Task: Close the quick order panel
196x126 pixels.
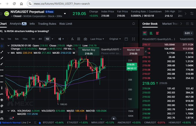Action: pyautogui.click(x=145, y=52)
